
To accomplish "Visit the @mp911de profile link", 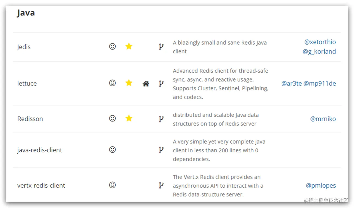I will pyautogui.click(x=320, y=84).
